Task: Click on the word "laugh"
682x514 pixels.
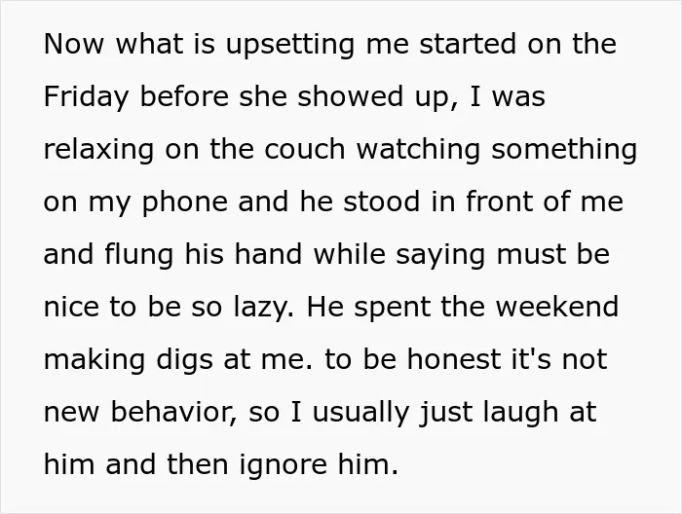Action: coord(530,412)
